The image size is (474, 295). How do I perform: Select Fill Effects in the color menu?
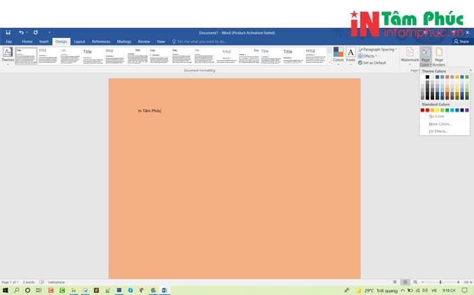[x=439, y=131]
